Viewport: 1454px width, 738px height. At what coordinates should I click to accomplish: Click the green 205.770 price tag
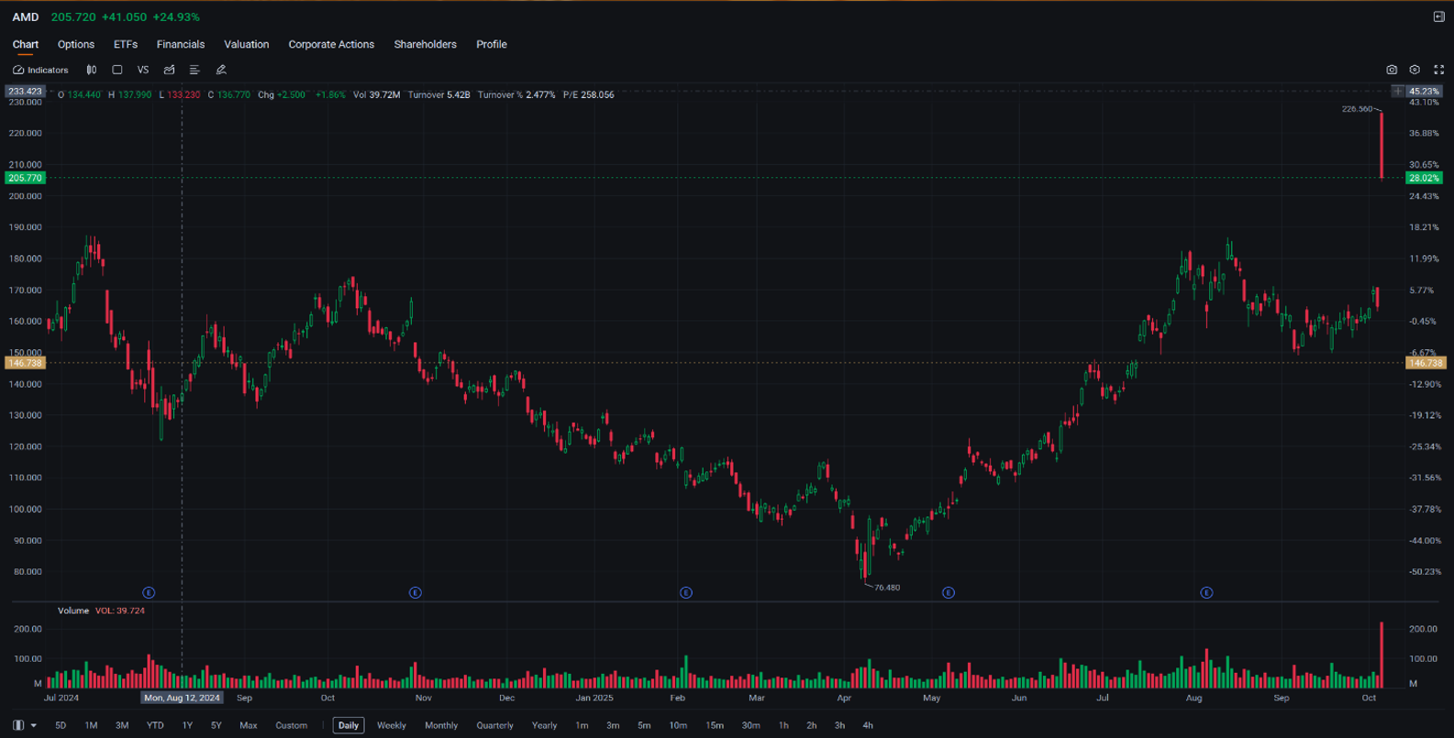[x=25, y=178]
